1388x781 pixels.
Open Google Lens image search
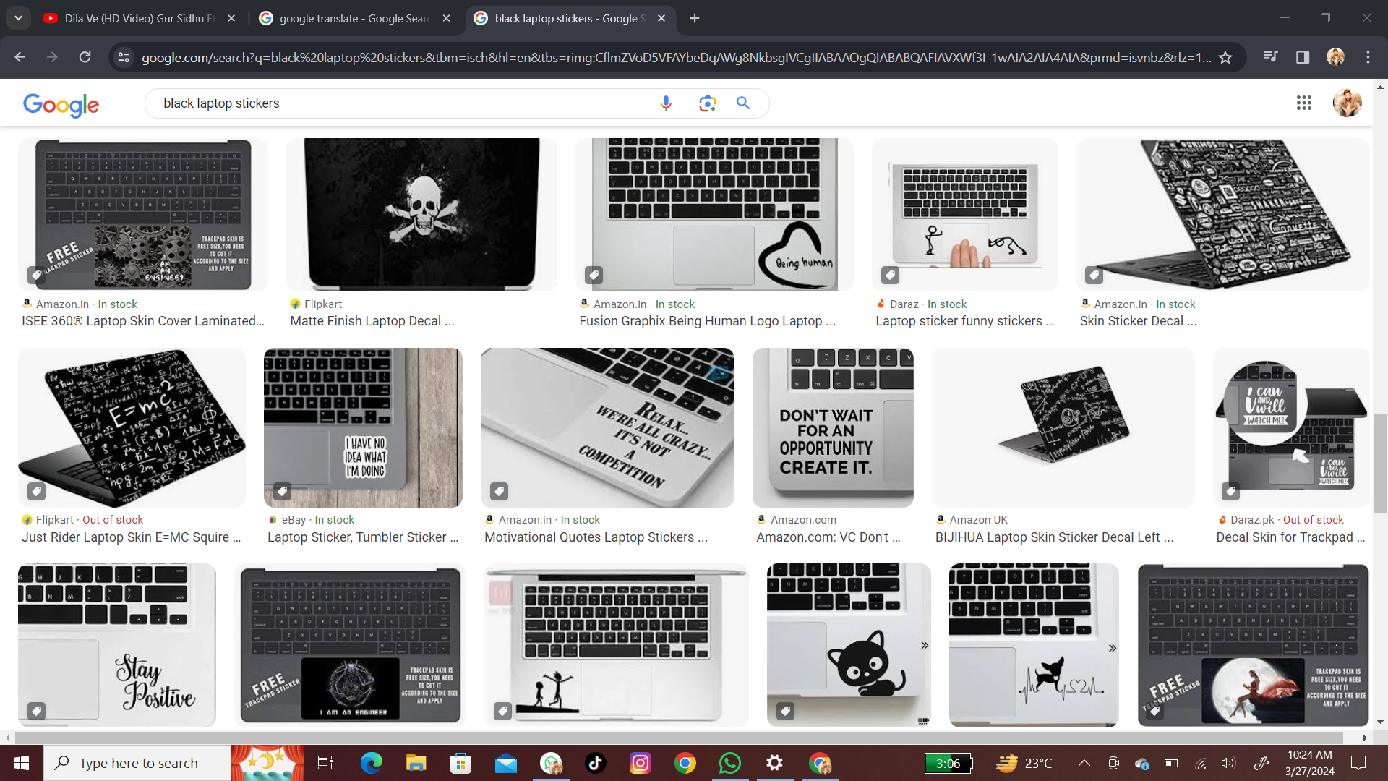[707, 103]
